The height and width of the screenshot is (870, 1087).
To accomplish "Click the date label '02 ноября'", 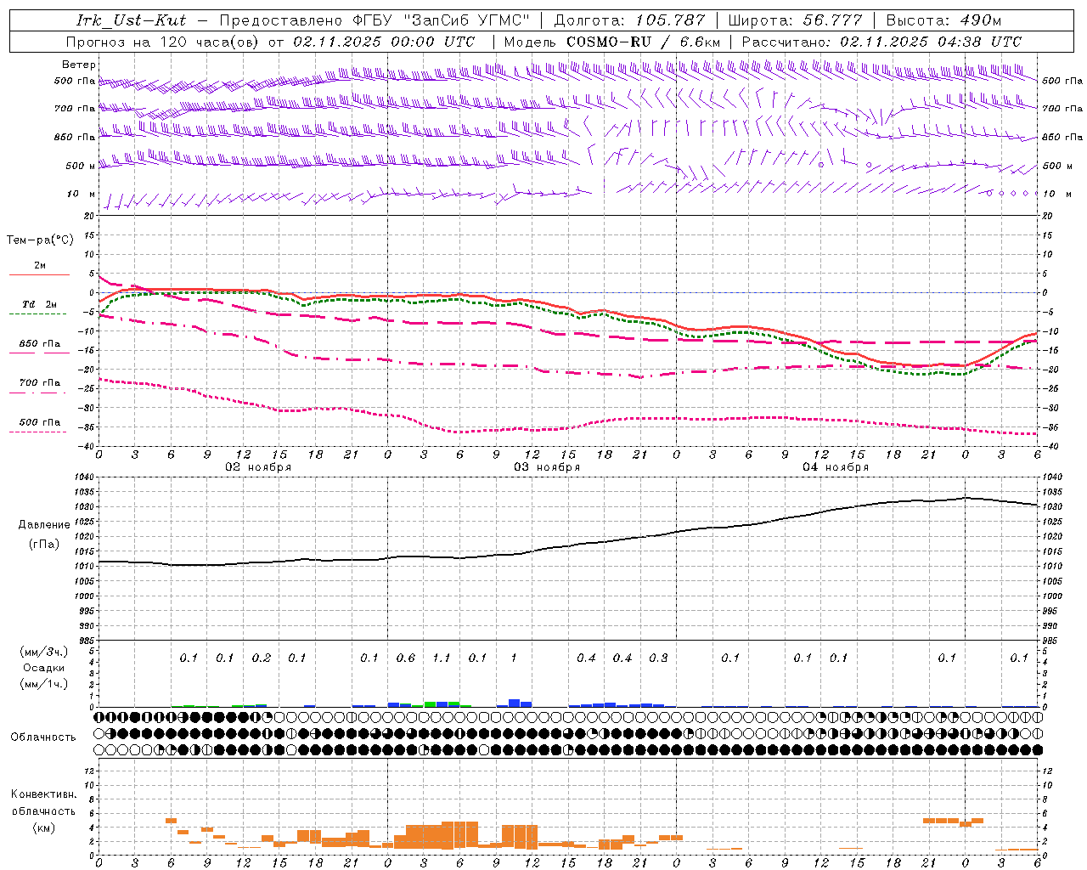I will (x=258, y=467).
